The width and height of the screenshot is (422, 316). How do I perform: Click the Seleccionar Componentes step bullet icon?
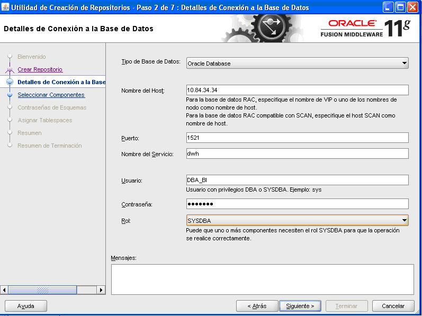(10, 95)
